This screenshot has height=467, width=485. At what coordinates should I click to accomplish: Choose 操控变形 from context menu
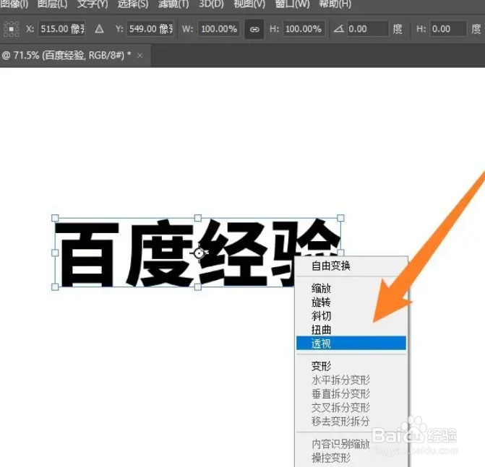351,458
